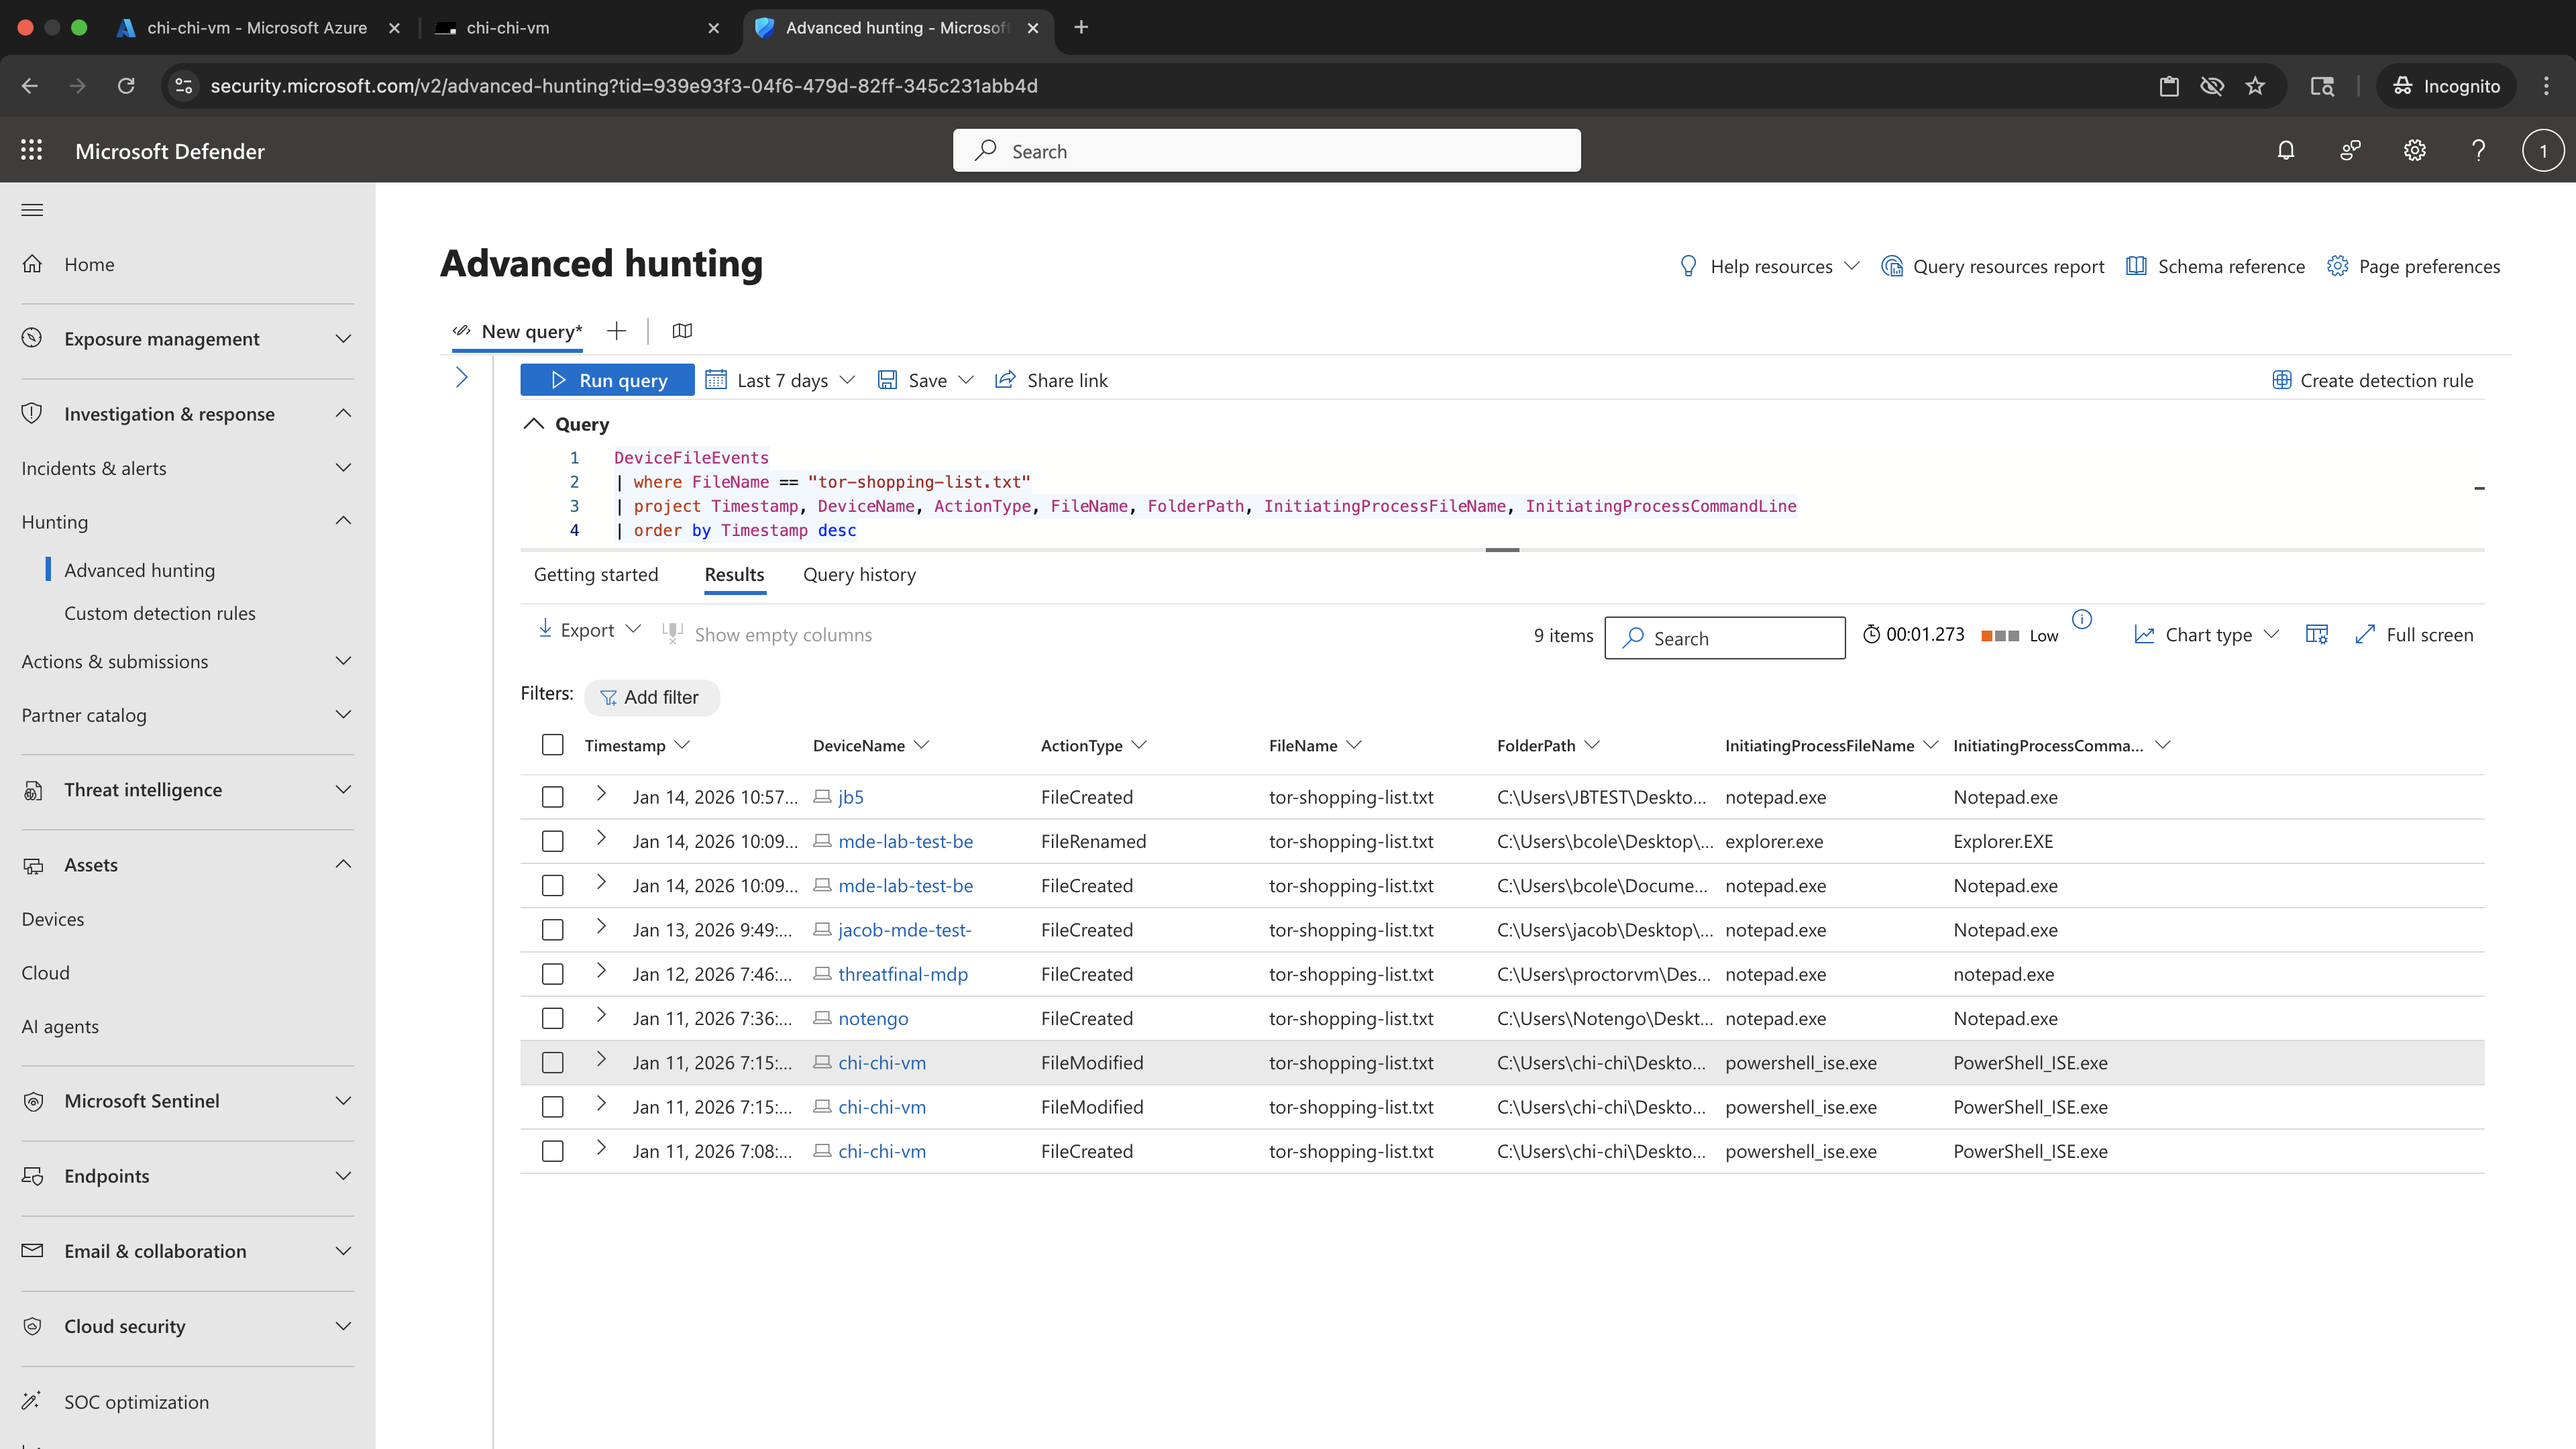
Task: Switch to chi-chi-vm Microsoft Azure browser tab
Action: 257,27
